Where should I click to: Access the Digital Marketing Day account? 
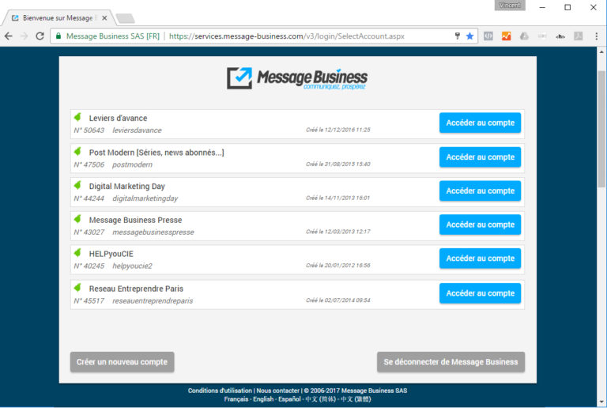[x=480, y=191]
